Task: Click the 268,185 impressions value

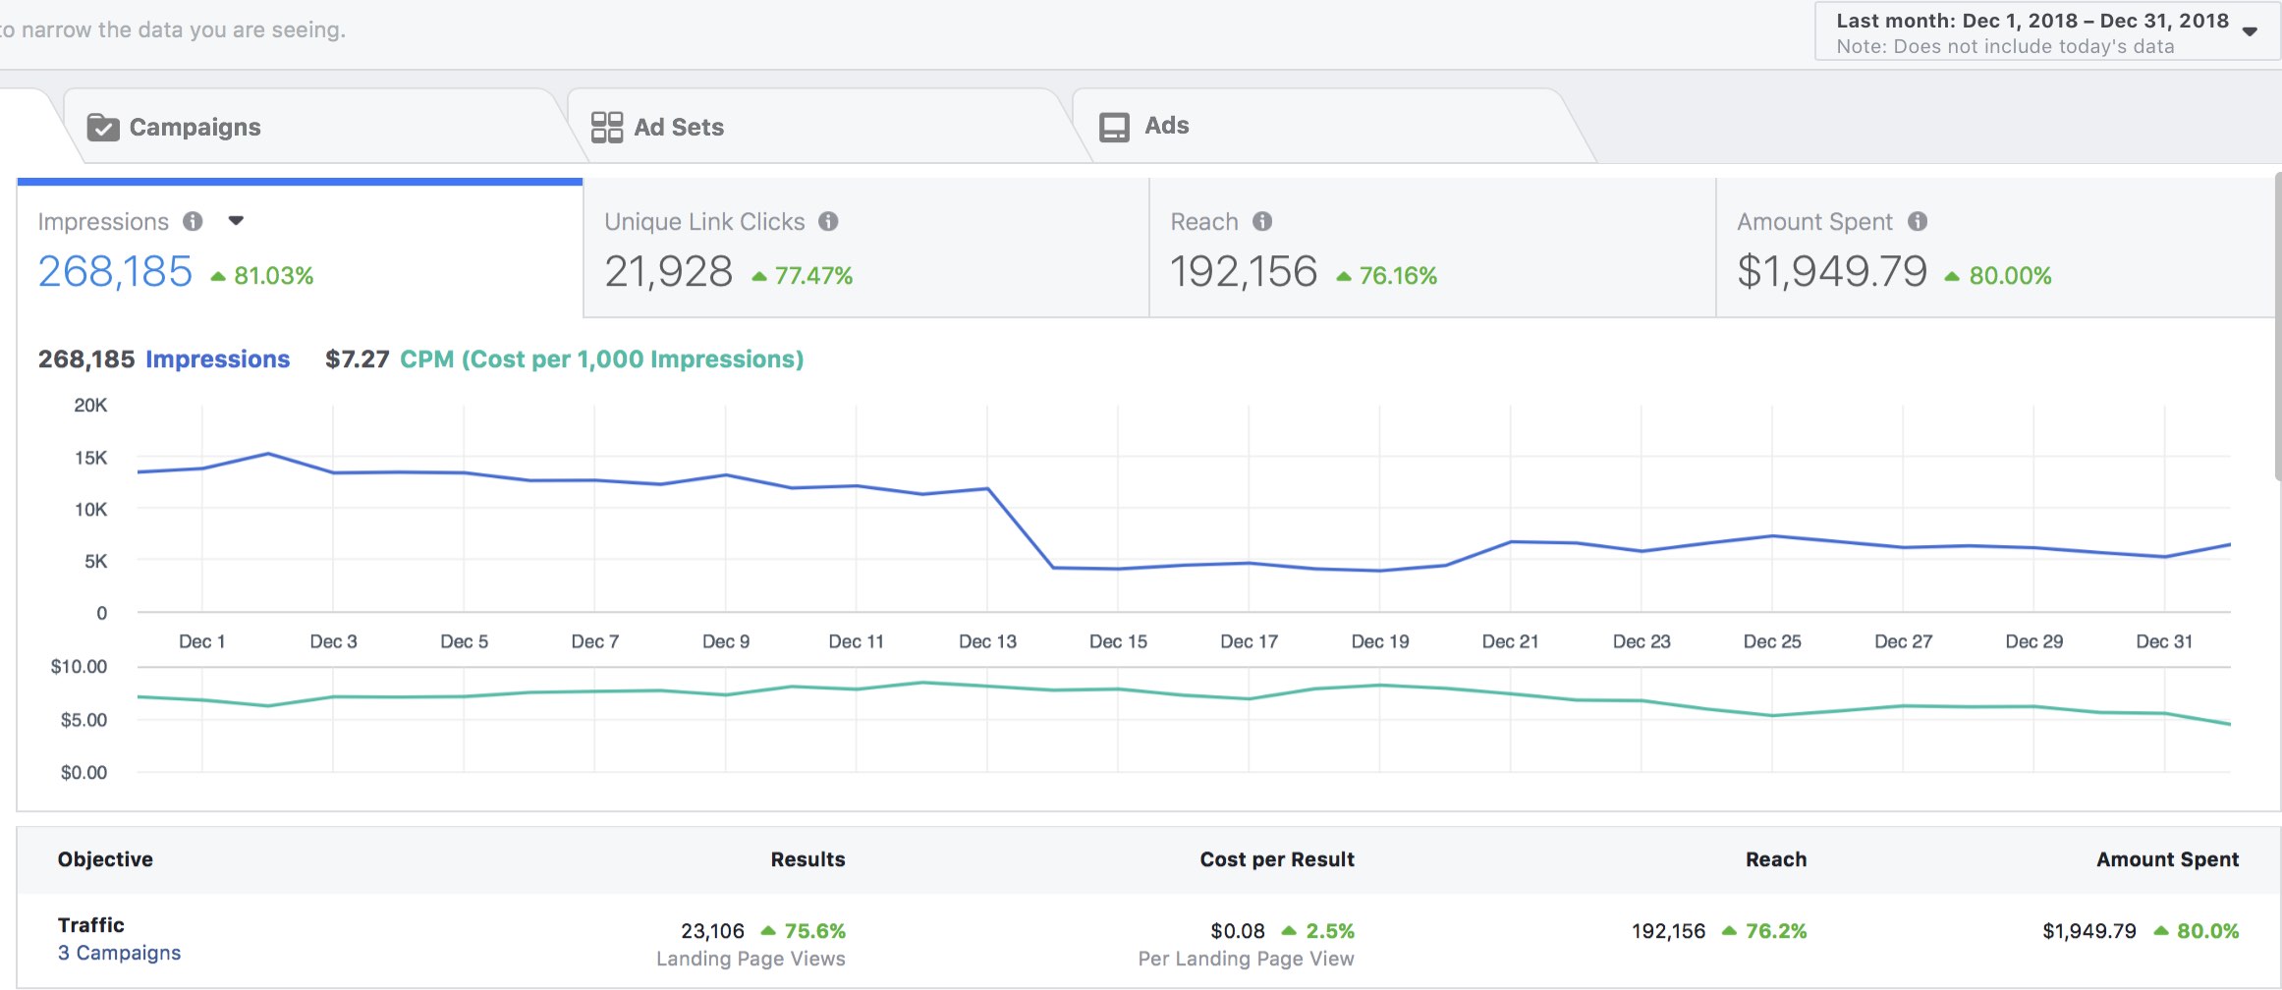Action: [x=115, y=272]
